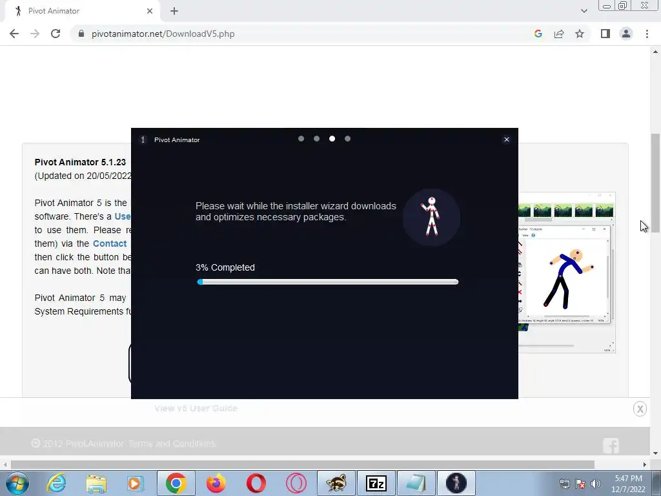Click the Facebook icon in footer

(x=611, y=446)
